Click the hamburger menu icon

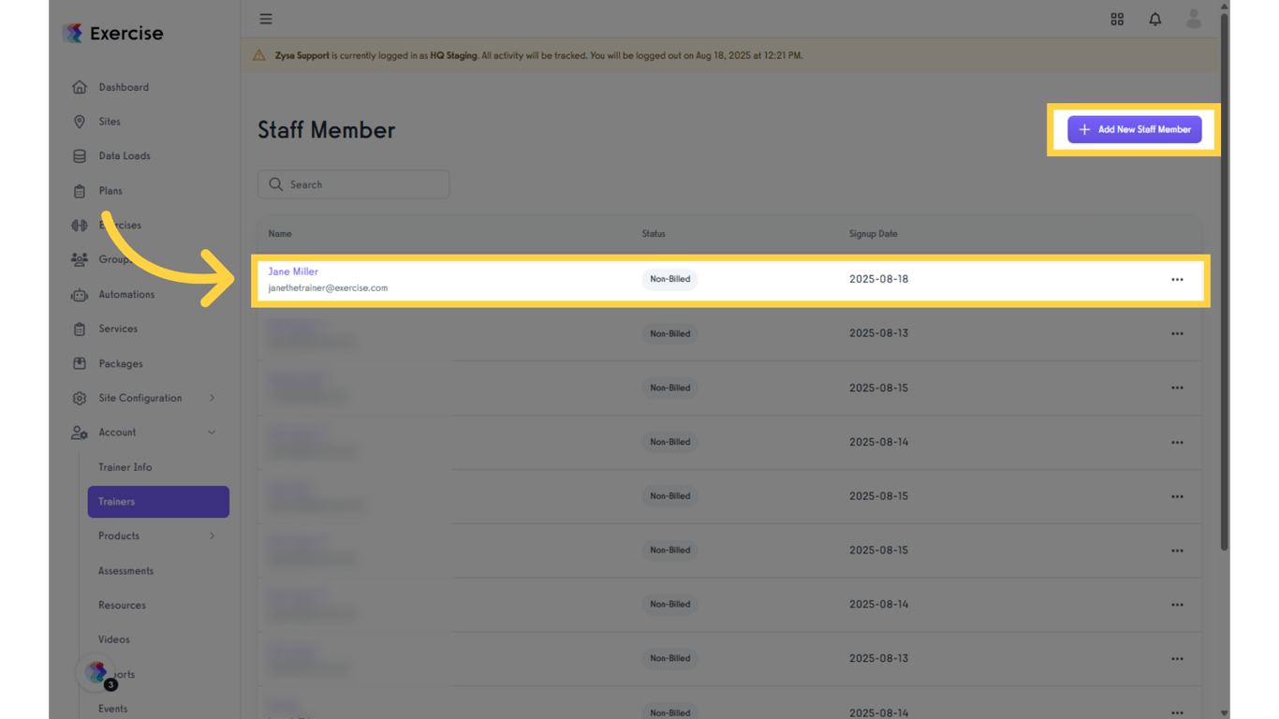(266, 19)
